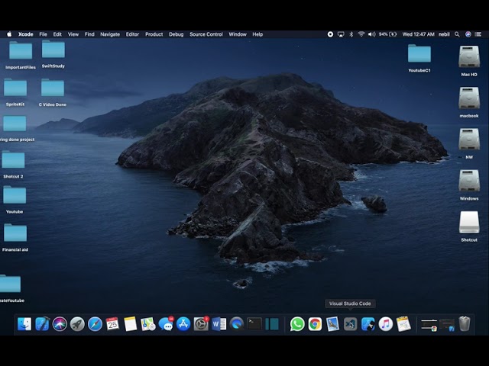Click the Wed 12:47 AM clock
This screenshot has width=489, height=366.
(418, 34)
